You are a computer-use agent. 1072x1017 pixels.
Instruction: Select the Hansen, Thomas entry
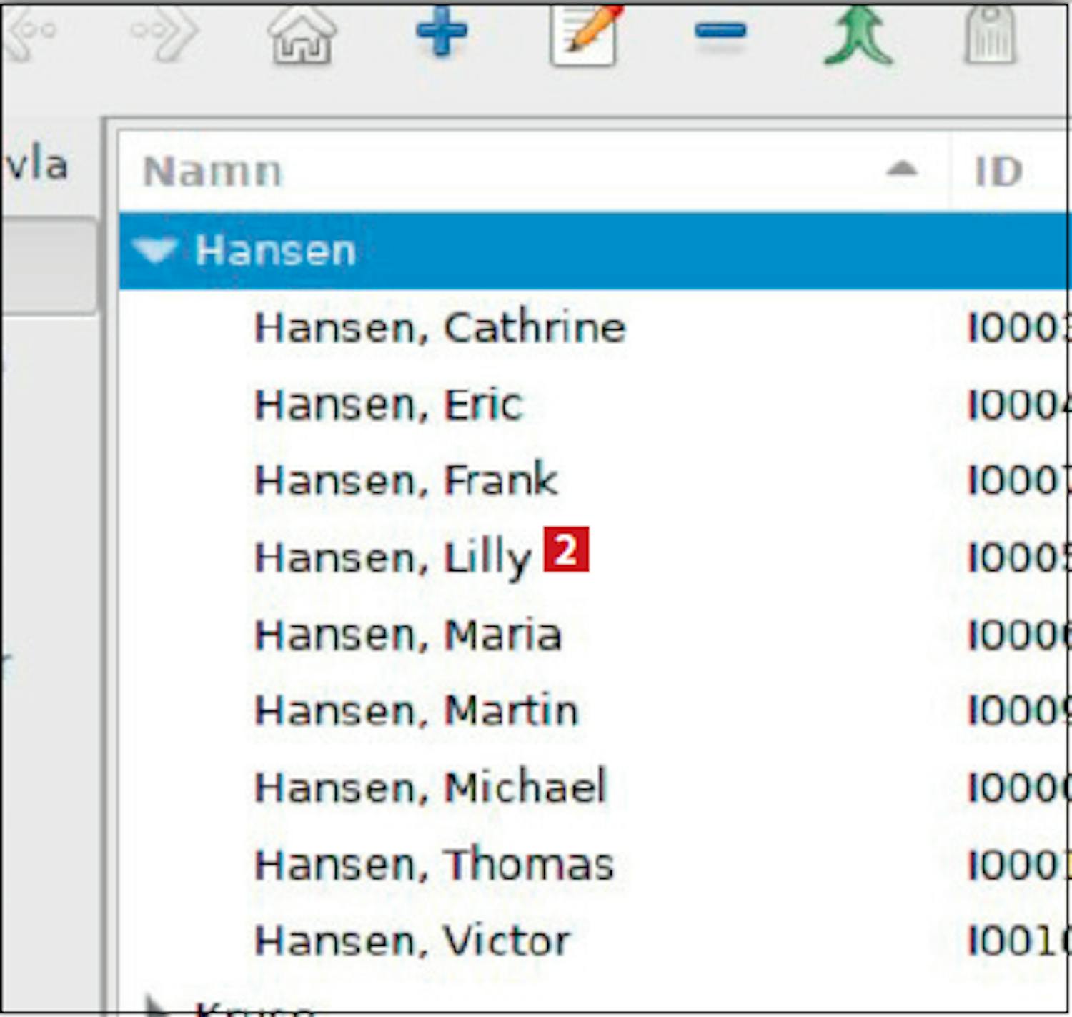434,865
